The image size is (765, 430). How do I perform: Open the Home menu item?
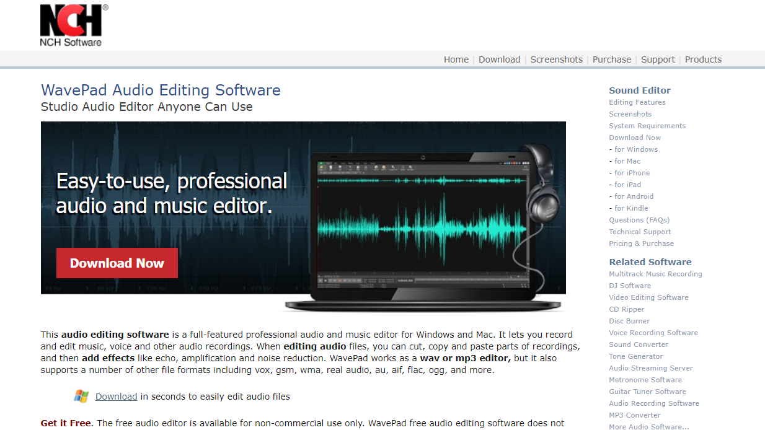coord(456,59)
